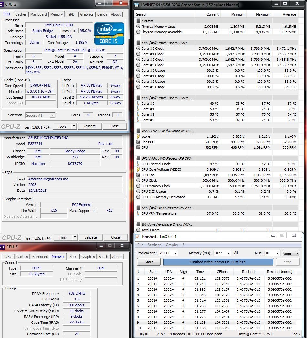Image resolution: width=307 pixels, height=338 pixels.
Task: Click Validate button in top CPU-Z
Action: point(90,126)
